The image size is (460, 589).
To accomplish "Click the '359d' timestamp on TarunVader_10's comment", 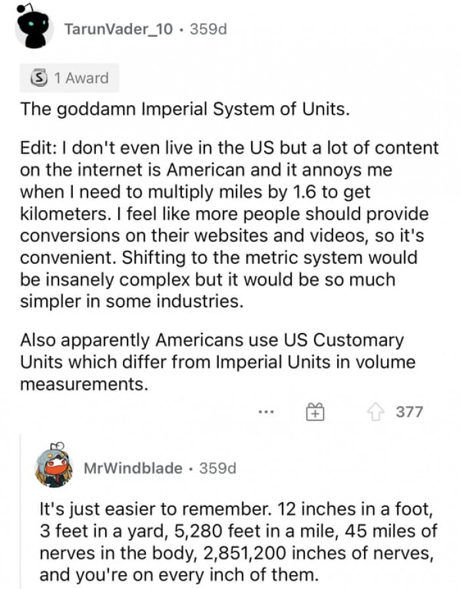I will pos(208,29).
